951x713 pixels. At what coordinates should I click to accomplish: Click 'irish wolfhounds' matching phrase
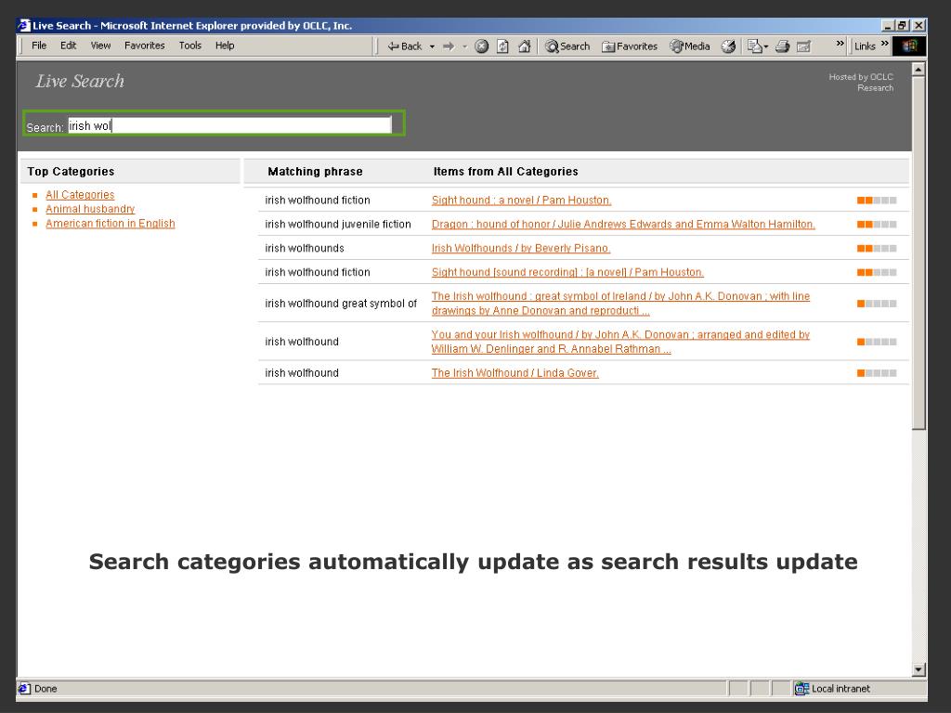(305, 248)
